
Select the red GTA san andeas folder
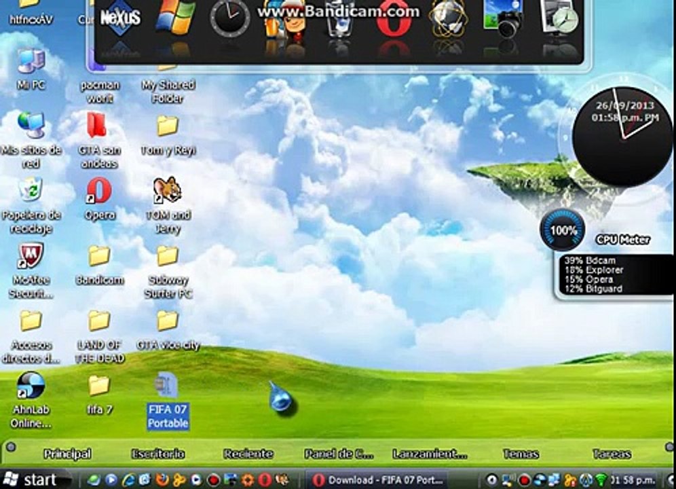pos(98,141)
